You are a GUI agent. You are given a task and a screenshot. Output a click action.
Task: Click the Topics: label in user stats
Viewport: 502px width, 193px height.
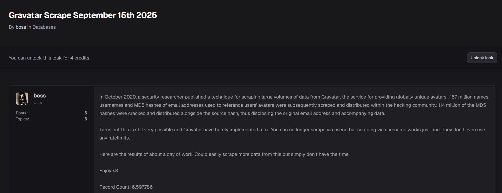(22, 119)
